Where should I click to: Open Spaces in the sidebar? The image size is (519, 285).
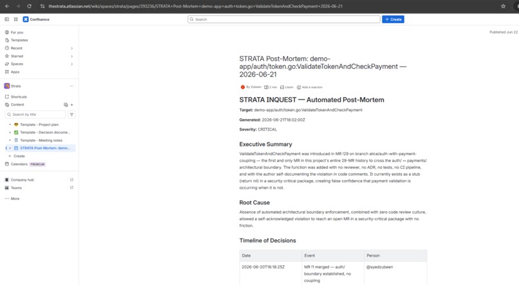tap(17, 64)
